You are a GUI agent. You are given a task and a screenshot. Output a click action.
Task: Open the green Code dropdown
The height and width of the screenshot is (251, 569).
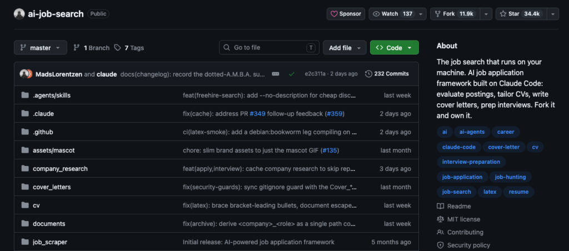(x=395, y=48)
